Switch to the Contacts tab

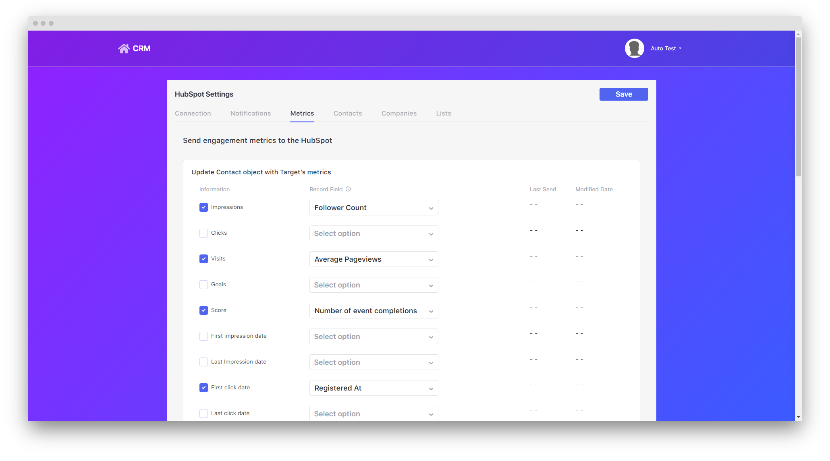point(347,114)
